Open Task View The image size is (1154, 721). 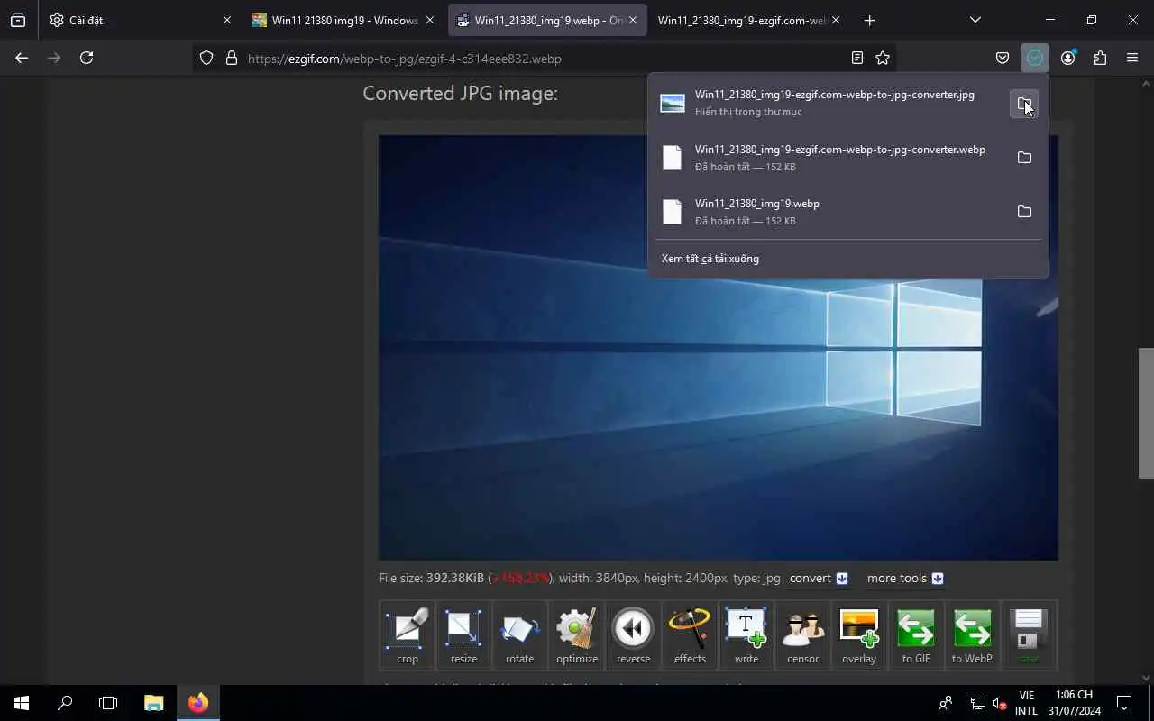[x=108, y=703]
